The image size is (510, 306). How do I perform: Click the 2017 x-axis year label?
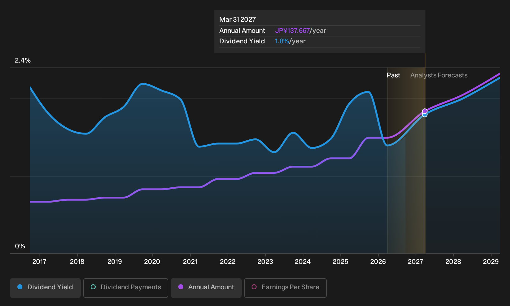click(39, 262)
